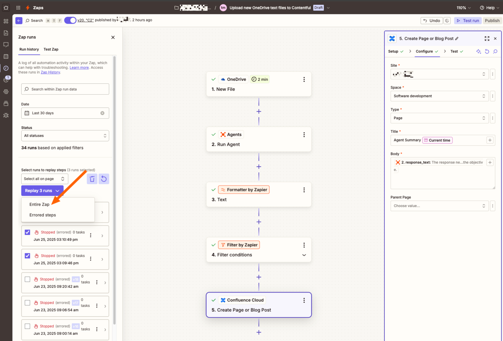The height and width of the screenshot is (341, 503).
Task: Clear the Last 30 days date filter
Action: click(x=102, y=113)
